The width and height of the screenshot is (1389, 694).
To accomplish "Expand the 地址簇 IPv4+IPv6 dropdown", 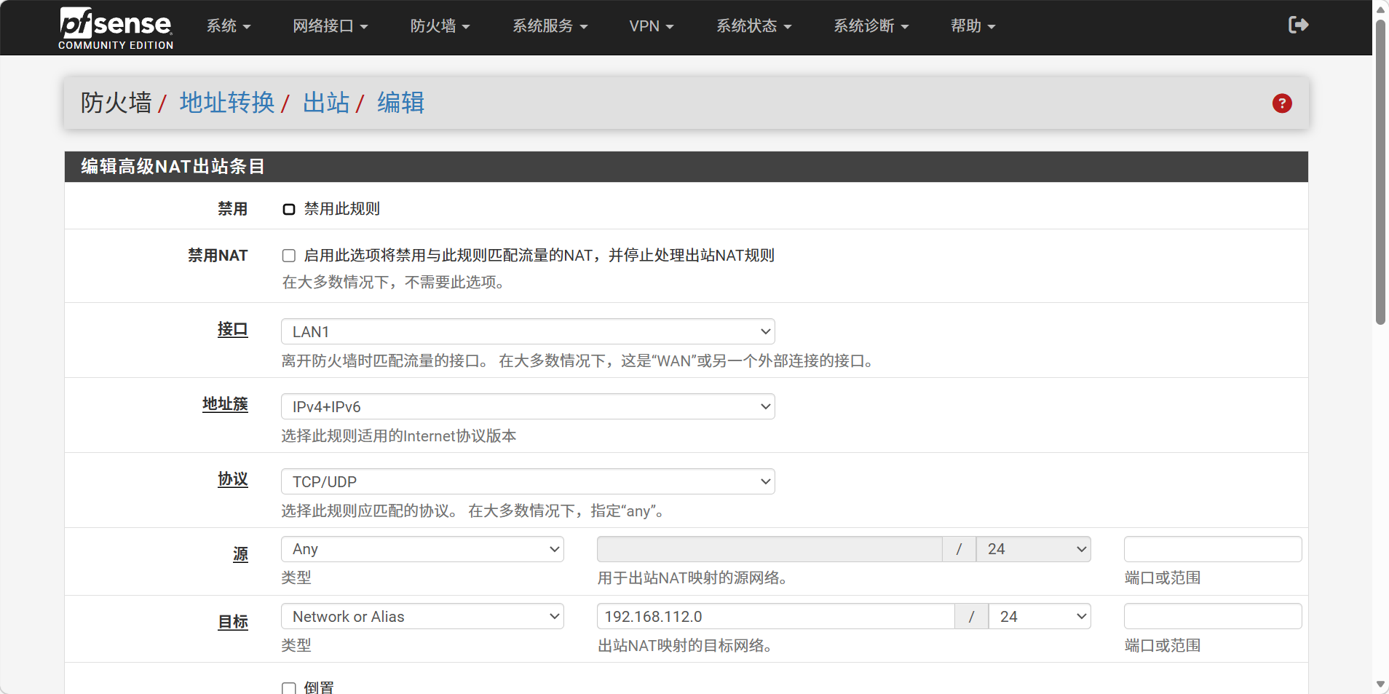I will (x=527, y=407).
